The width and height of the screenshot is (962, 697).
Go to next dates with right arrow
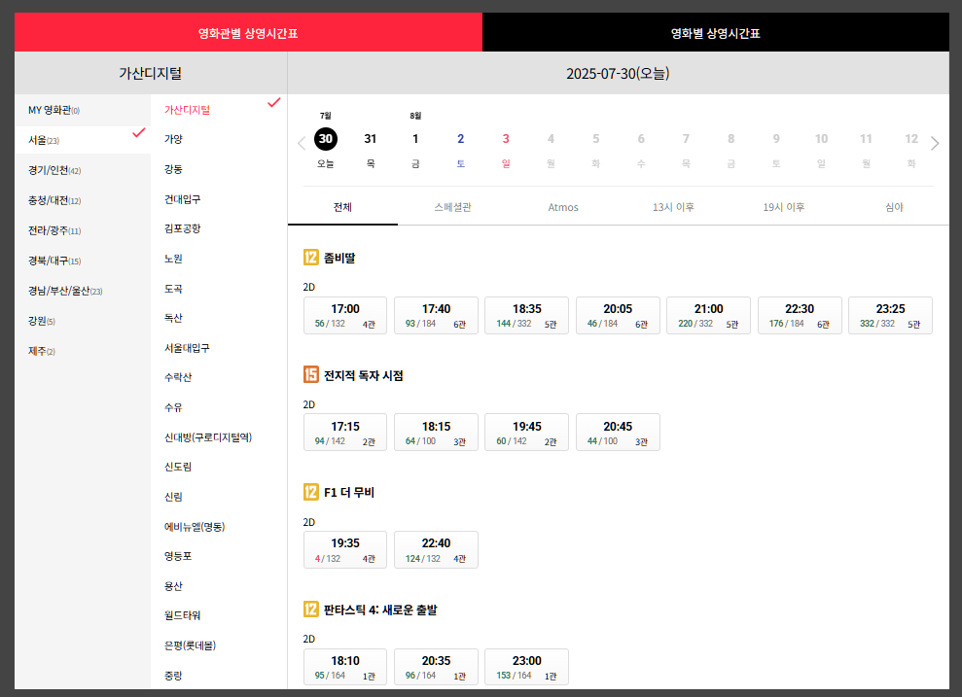(935, 144)
